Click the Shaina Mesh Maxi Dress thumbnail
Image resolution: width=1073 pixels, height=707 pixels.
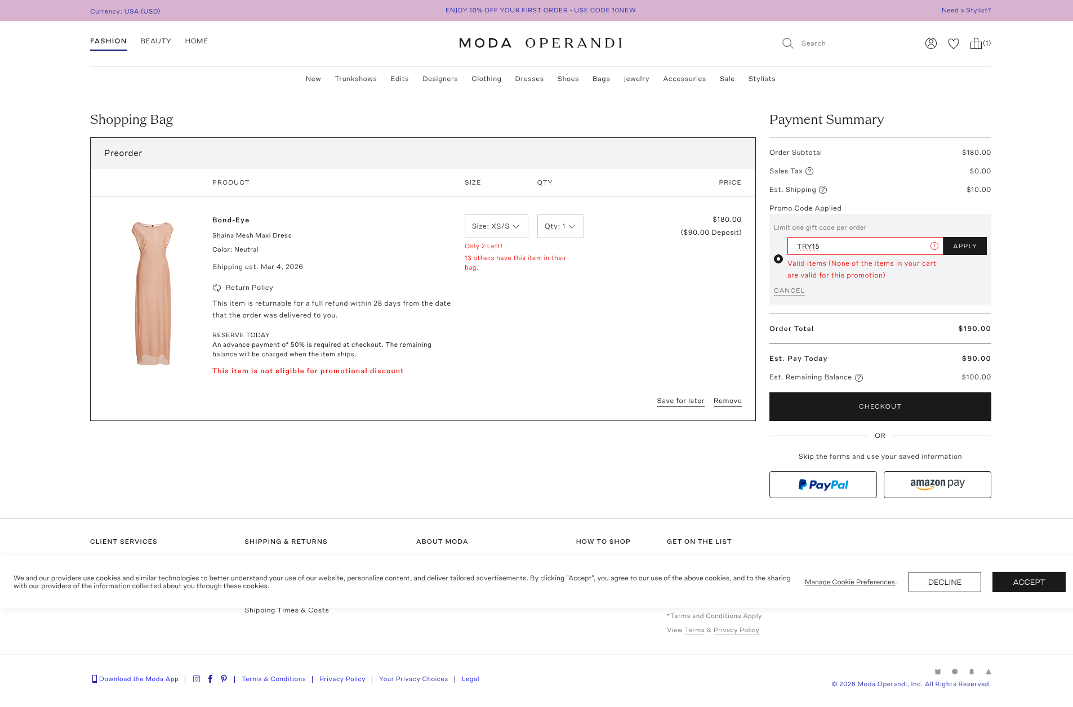click(x=152, y=293)
